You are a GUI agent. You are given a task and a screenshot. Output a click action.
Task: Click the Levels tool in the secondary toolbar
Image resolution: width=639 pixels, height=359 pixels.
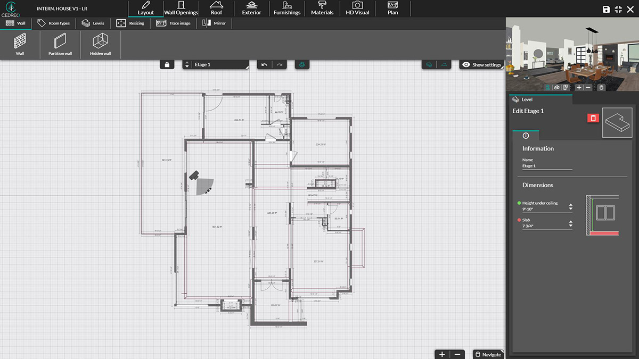pos(93,23)
